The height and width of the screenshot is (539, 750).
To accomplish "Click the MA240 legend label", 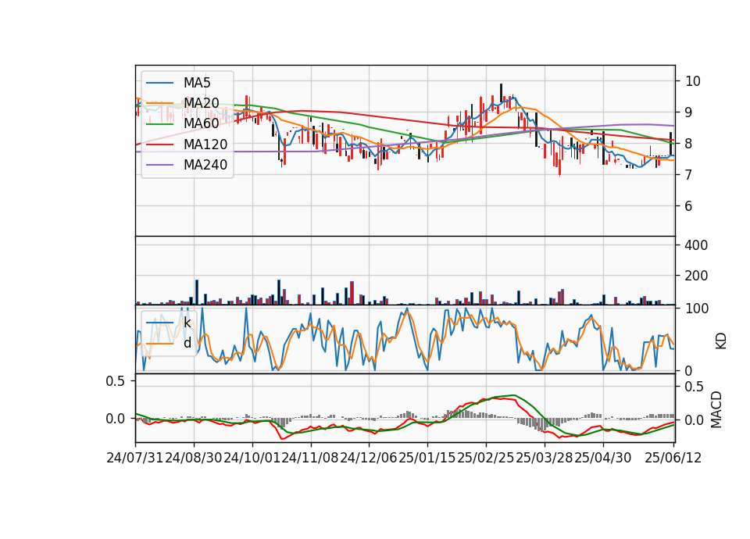I will (205, 165).
